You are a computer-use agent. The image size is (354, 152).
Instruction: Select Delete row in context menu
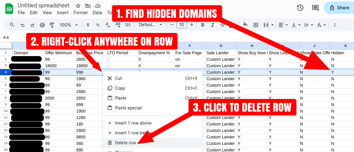coord(152,143)
